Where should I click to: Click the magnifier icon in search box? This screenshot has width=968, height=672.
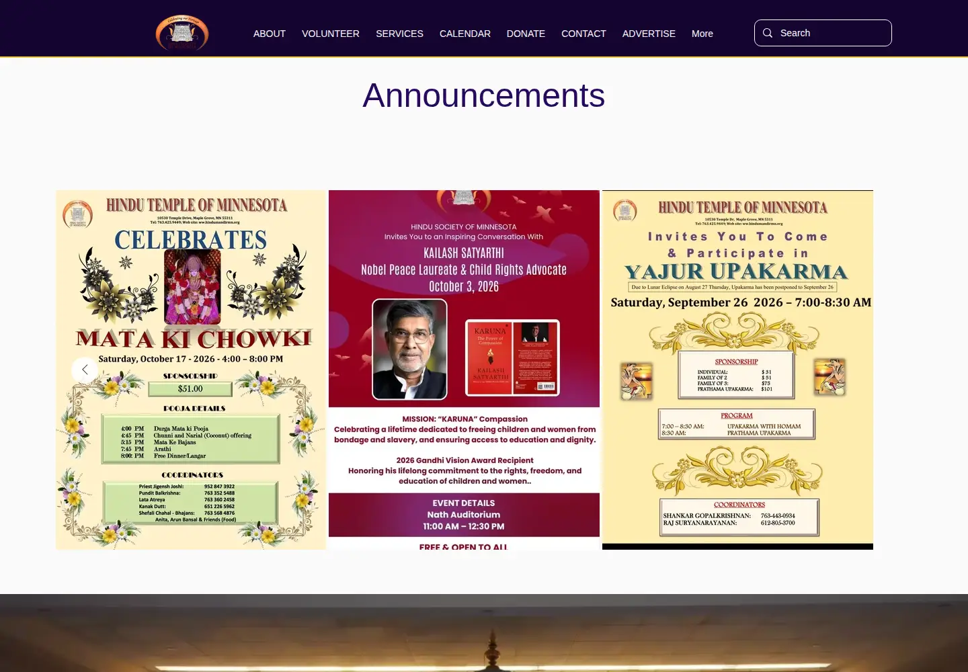pyautogui.click(x=768, y=33)
